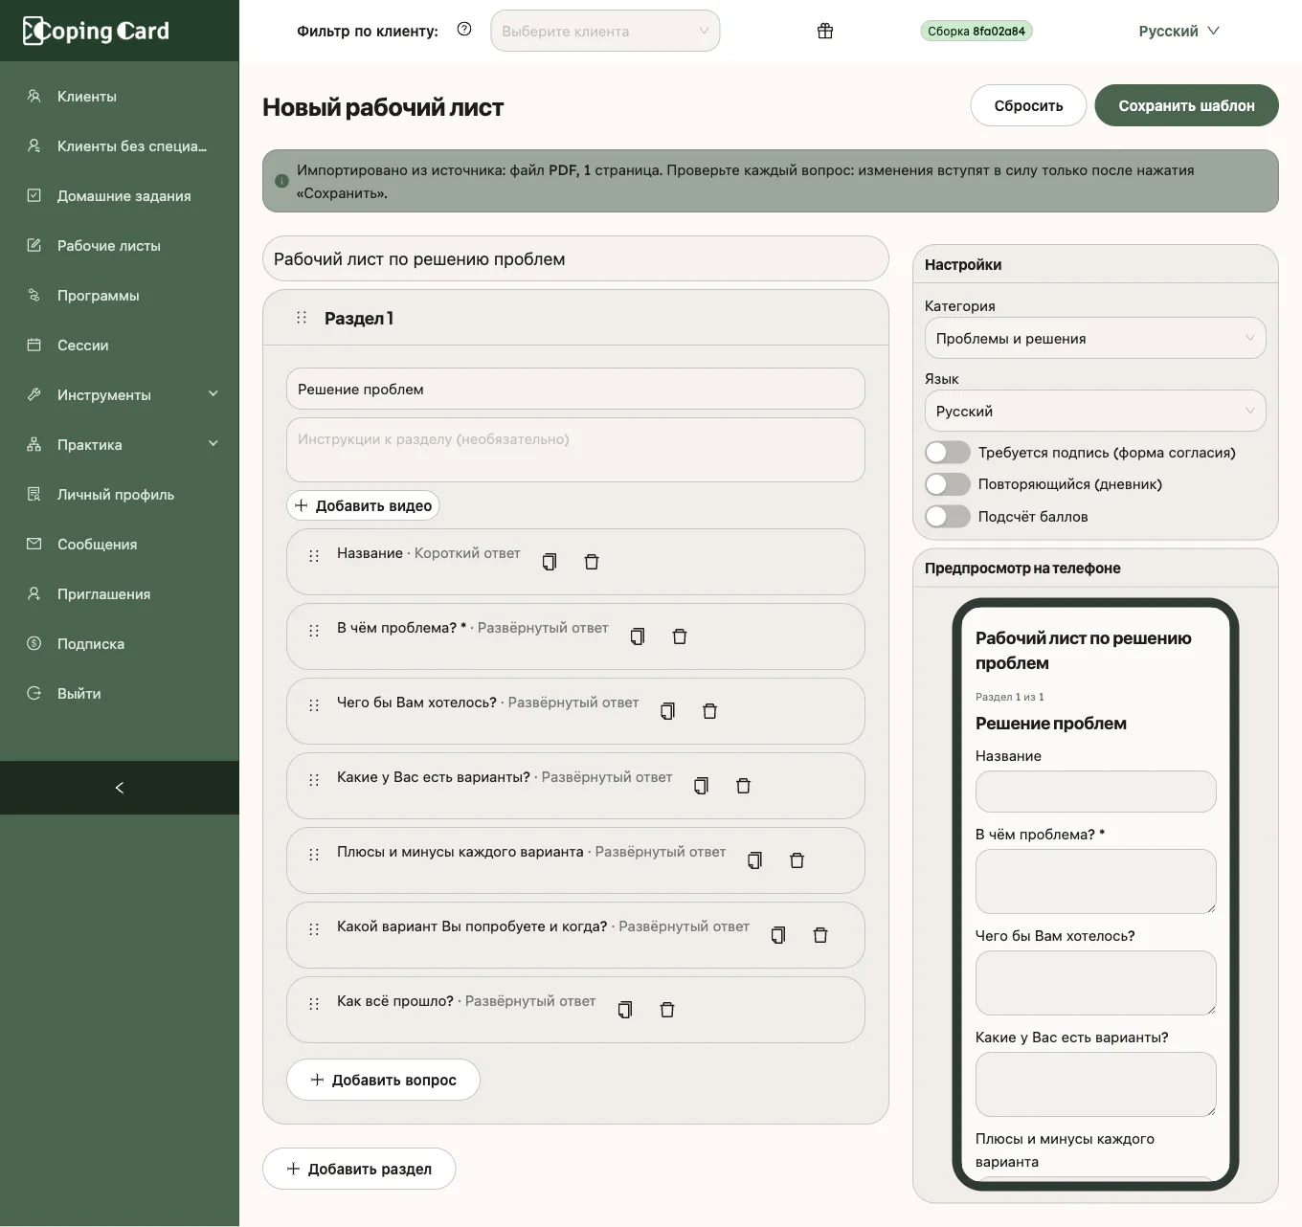Click the Добавить видео button

click(363, 505)
